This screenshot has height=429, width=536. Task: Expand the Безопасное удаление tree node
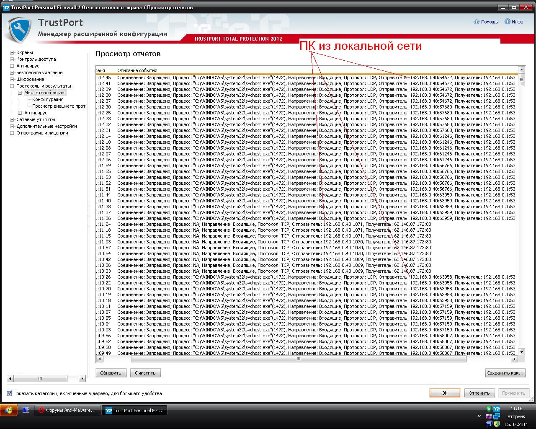[x=12, y=73]
